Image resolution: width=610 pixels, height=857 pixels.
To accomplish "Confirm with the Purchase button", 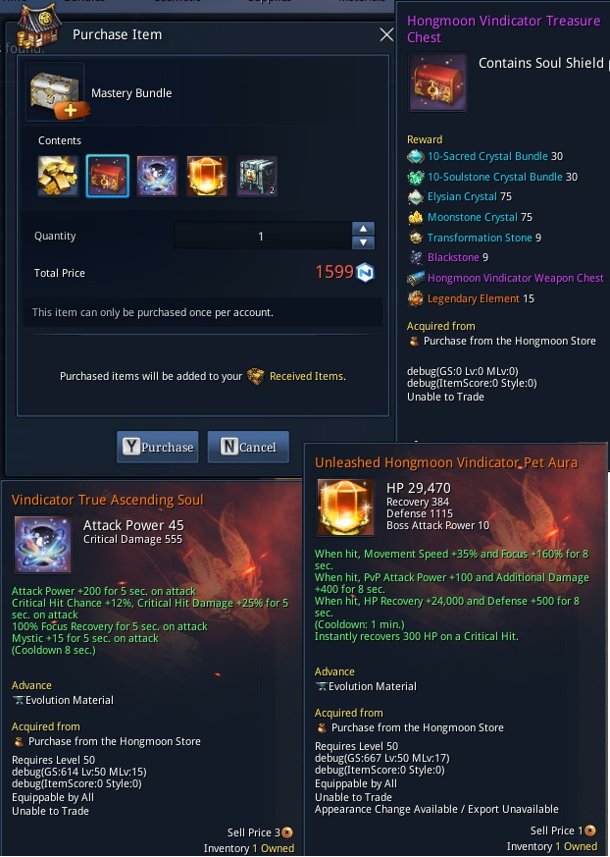I will (x=158, y=447).
